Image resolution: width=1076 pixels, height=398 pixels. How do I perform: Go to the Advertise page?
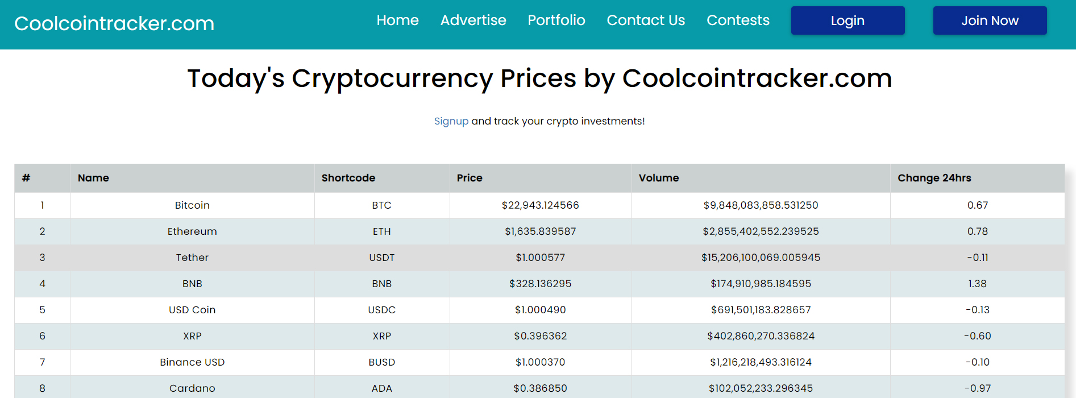click(473, 20)
